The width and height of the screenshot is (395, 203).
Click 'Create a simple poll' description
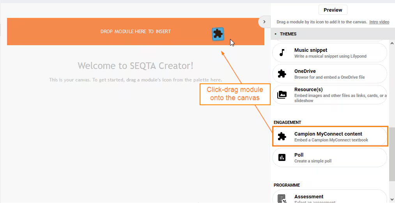point(313,161)
